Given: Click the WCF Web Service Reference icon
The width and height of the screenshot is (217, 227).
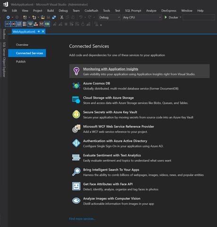Looking at the screenshot, I should pyautogui.click(x=76, y=129).
